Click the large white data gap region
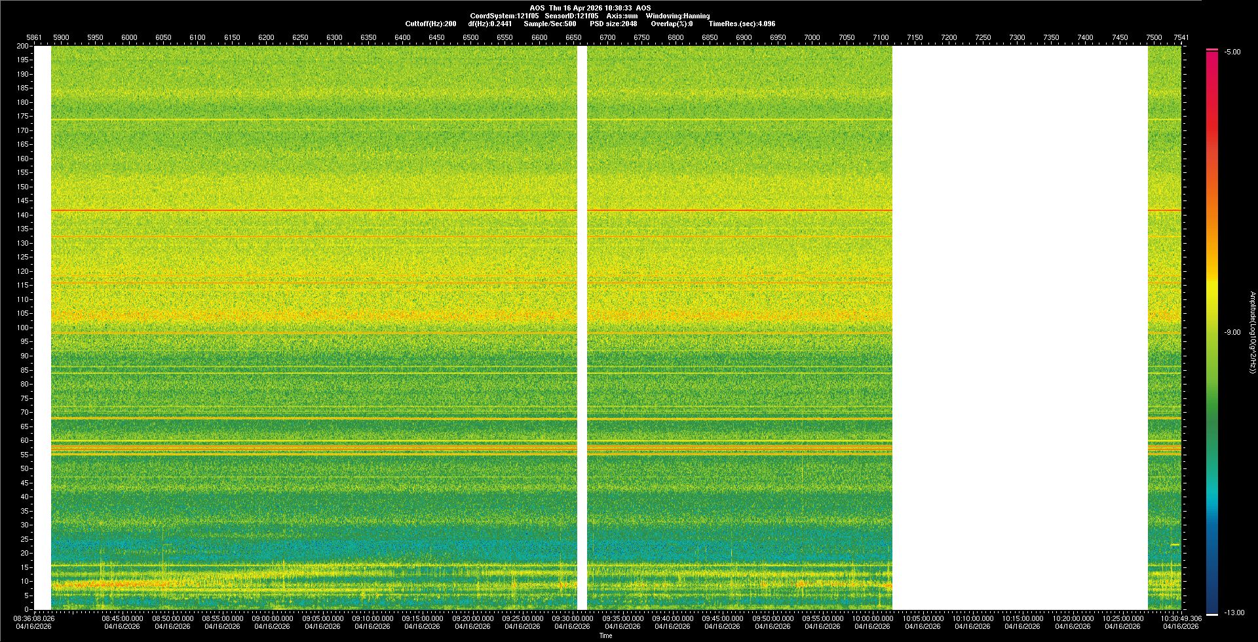The height and width of the screenshot is (642, 1258). point(1020,328)
